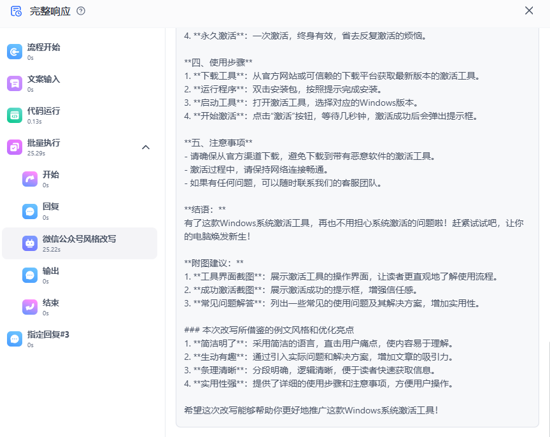Select the 开始 sub-step icon
Viewport: 550px width, 437px height.
(x=30, y=179)
